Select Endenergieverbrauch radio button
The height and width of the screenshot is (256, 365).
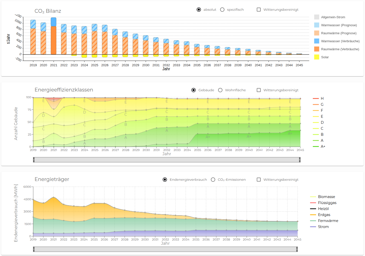pos(165,180)
